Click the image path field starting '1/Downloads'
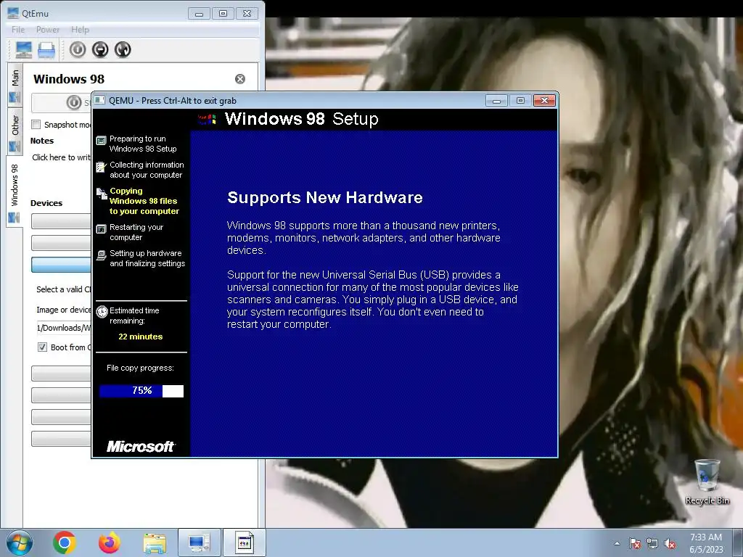743x557 pixels. pos(63,328)
